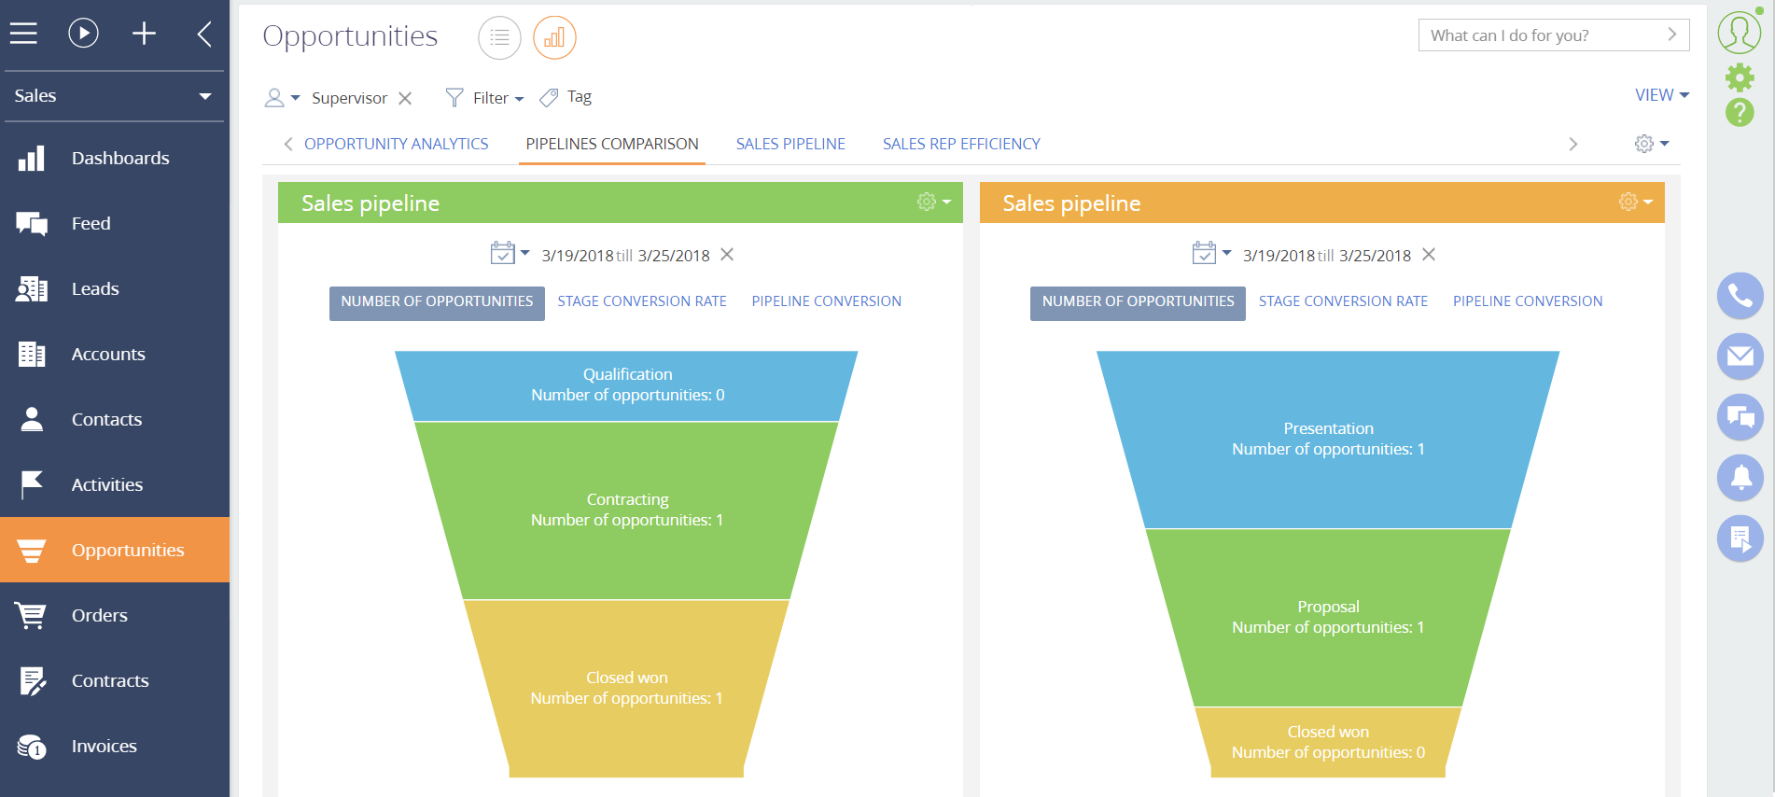Open the Filter dropdown menu
1775x797 pixels.
coord(485,98)
